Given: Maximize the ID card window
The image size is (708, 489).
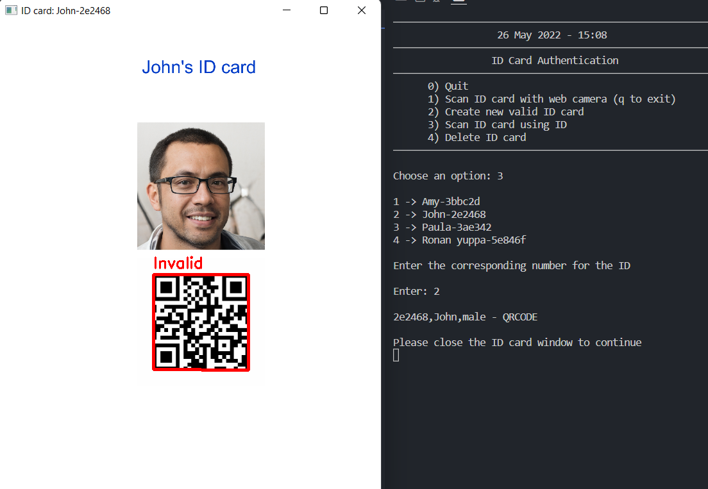Looking at the screenshot, I should click(x=324, y=10).
